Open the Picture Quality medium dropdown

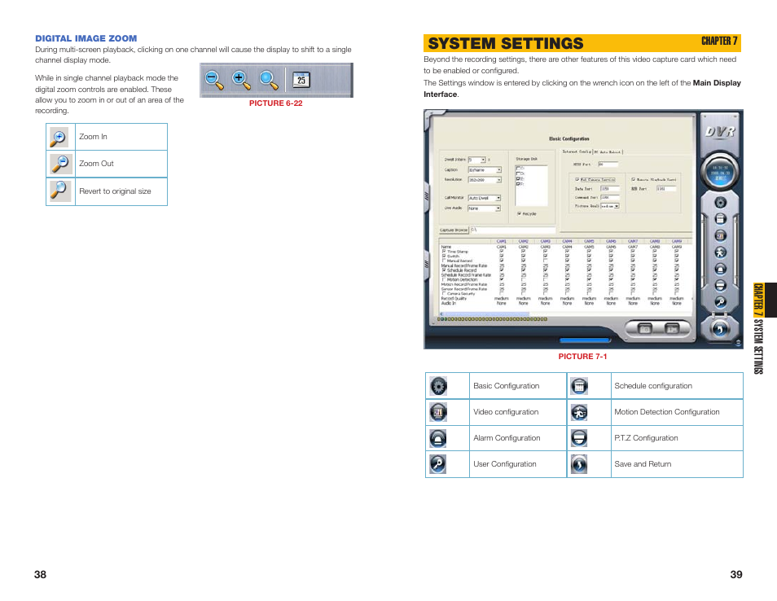point(610,206)
